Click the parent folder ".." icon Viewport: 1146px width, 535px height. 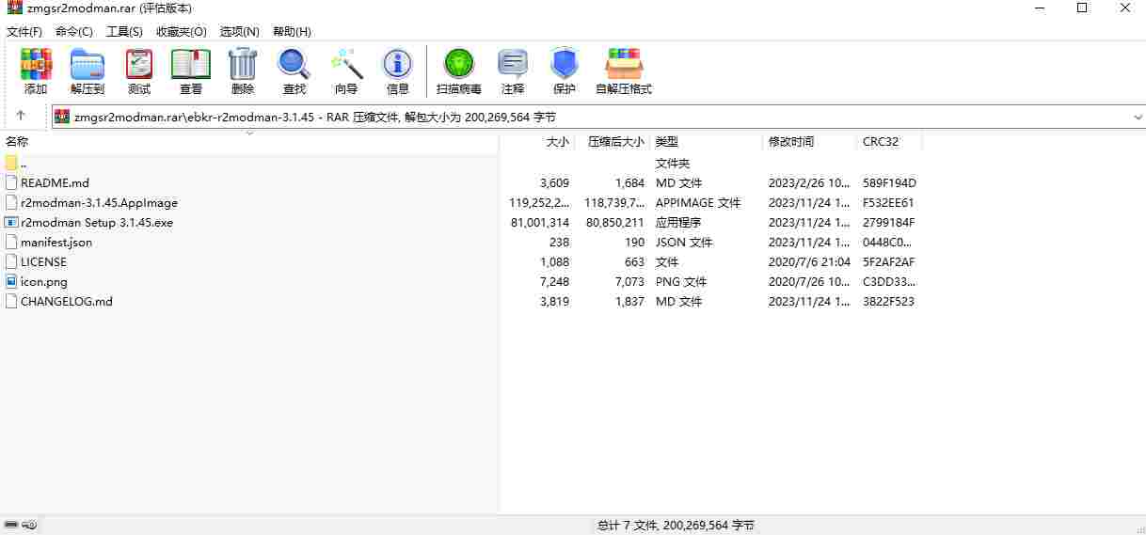tap(11, 163)
